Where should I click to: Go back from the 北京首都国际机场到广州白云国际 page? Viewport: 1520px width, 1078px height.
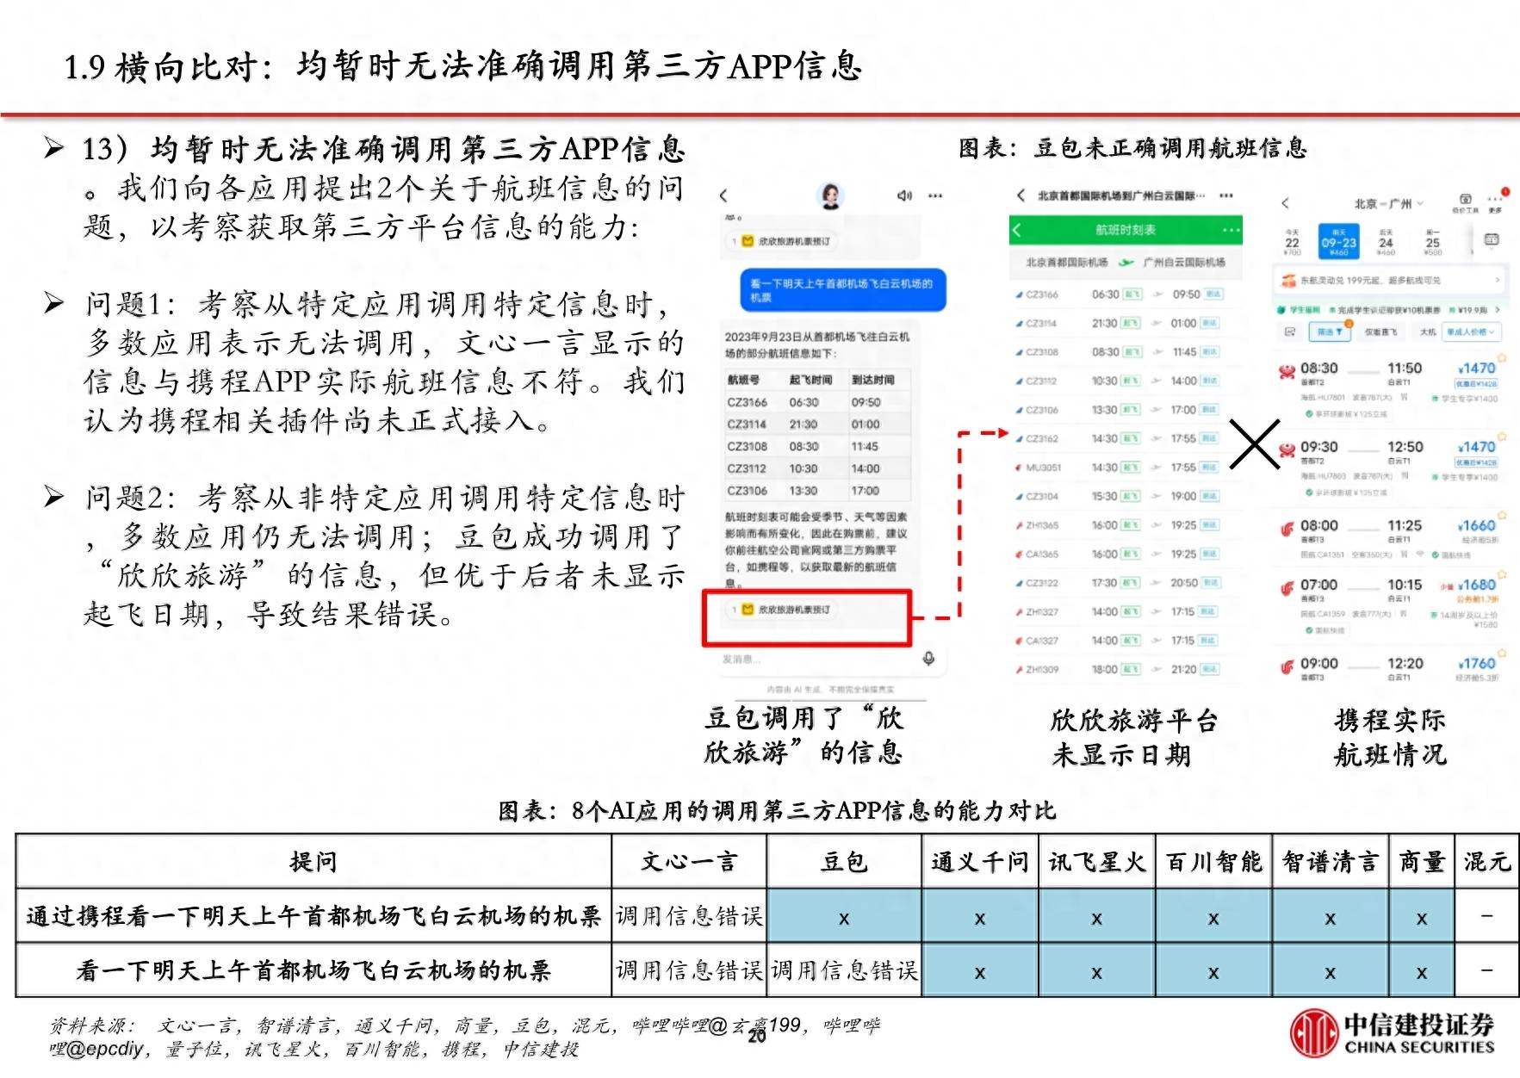coord(1021,195)
